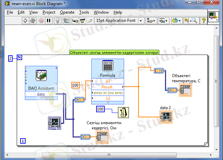Select the Wait metronome timing icon
This screenshot has width=223, height=160.
(123, 112)
